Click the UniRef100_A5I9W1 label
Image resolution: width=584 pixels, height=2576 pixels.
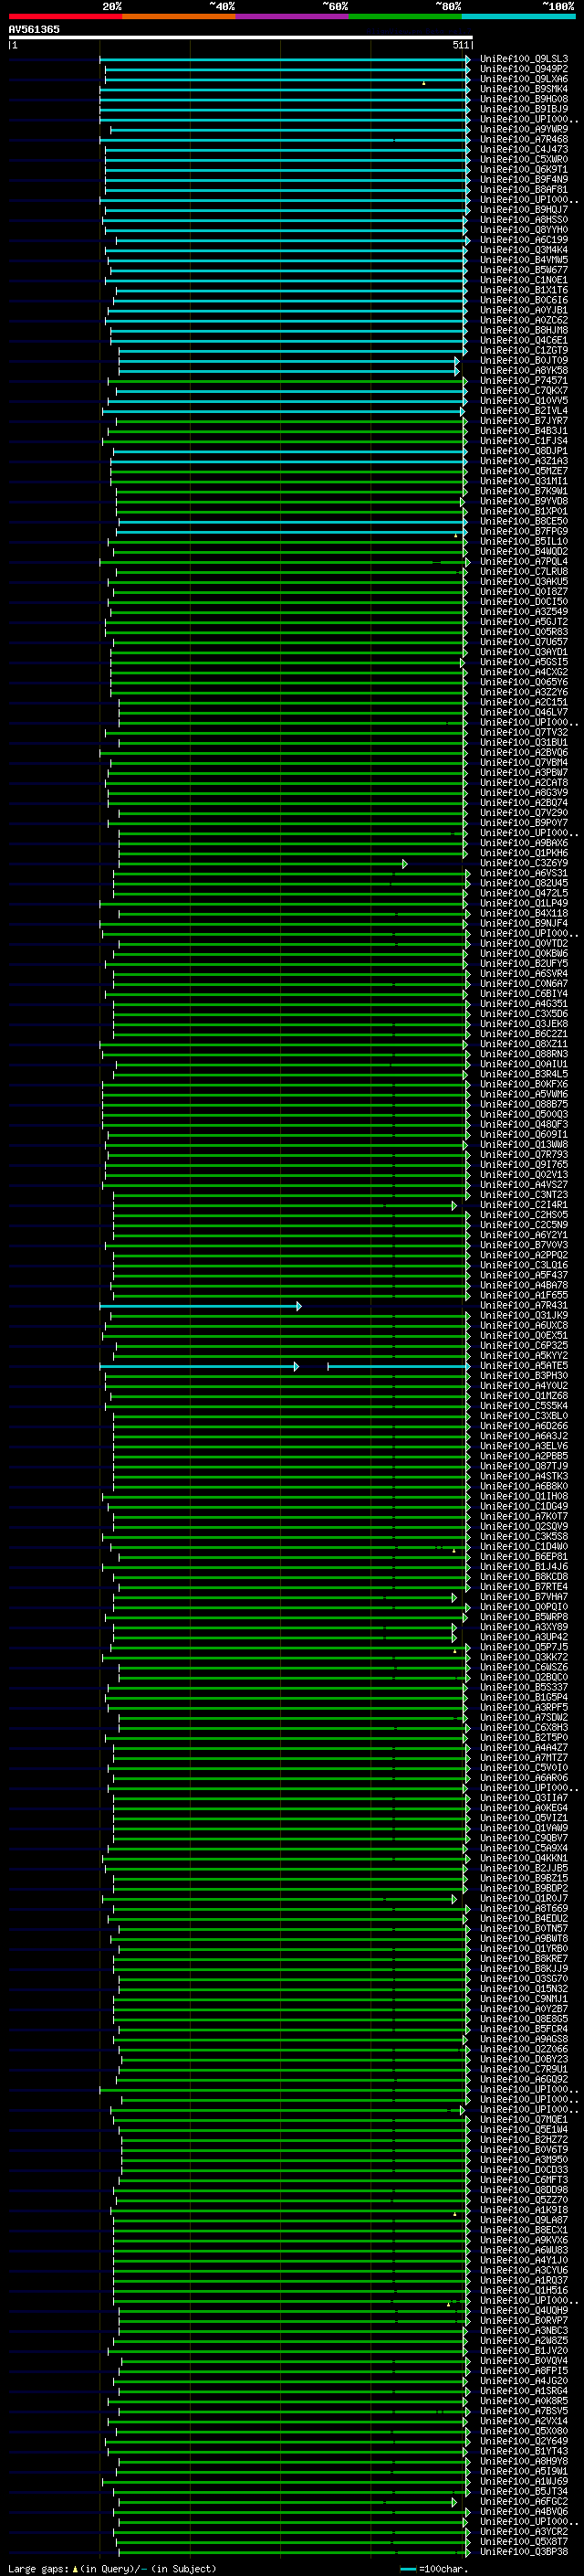point(523,2471)
